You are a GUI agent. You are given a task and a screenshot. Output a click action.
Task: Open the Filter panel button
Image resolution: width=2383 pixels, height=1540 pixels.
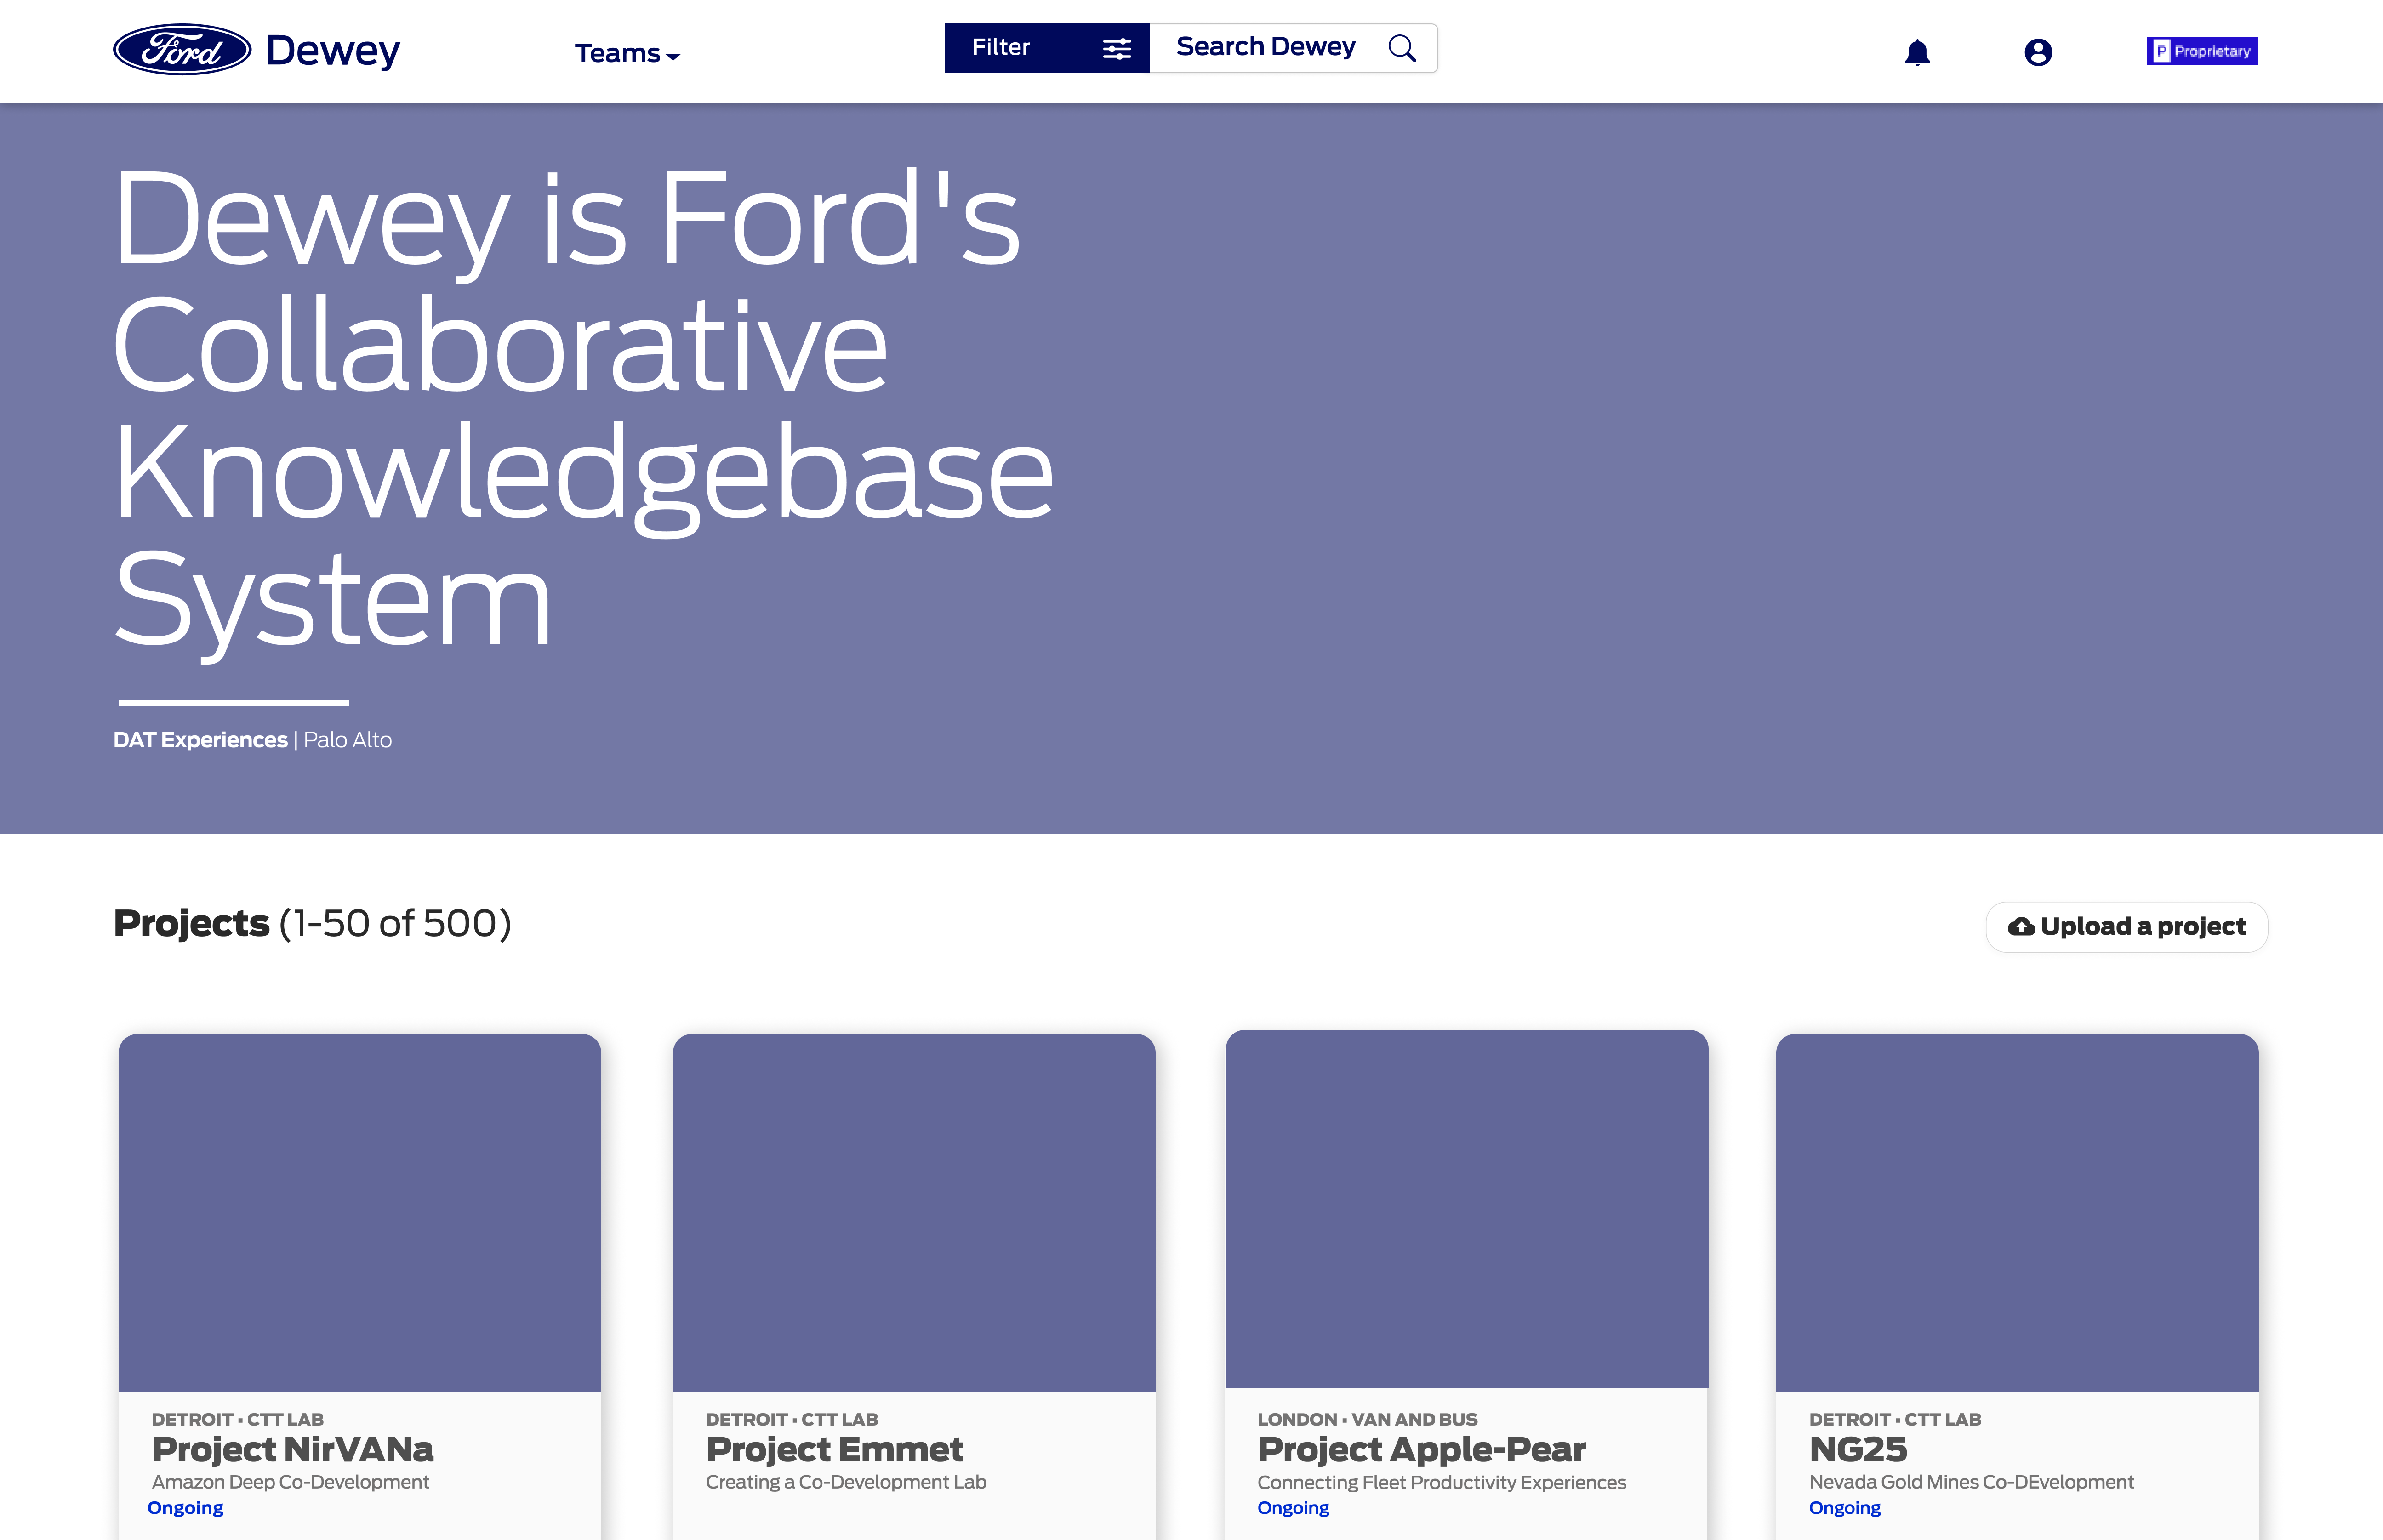click(x=1047, y=48)
